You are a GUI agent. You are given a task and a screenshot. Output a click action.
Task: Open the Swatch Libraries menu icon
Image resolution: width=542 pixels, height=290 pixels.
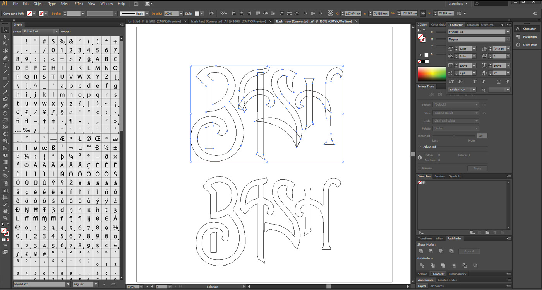[x=420, y=232]
